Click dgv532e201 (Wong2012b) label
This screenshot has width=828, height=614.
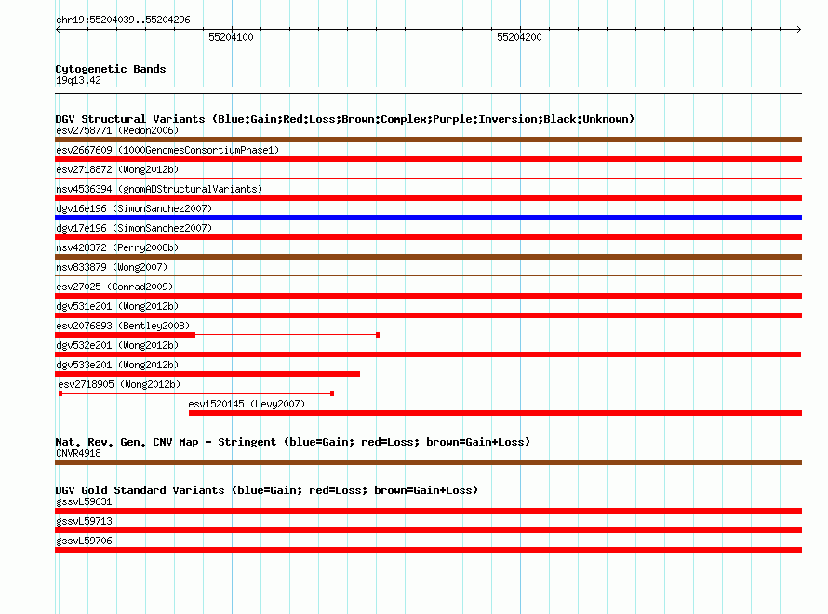(117, 345)
